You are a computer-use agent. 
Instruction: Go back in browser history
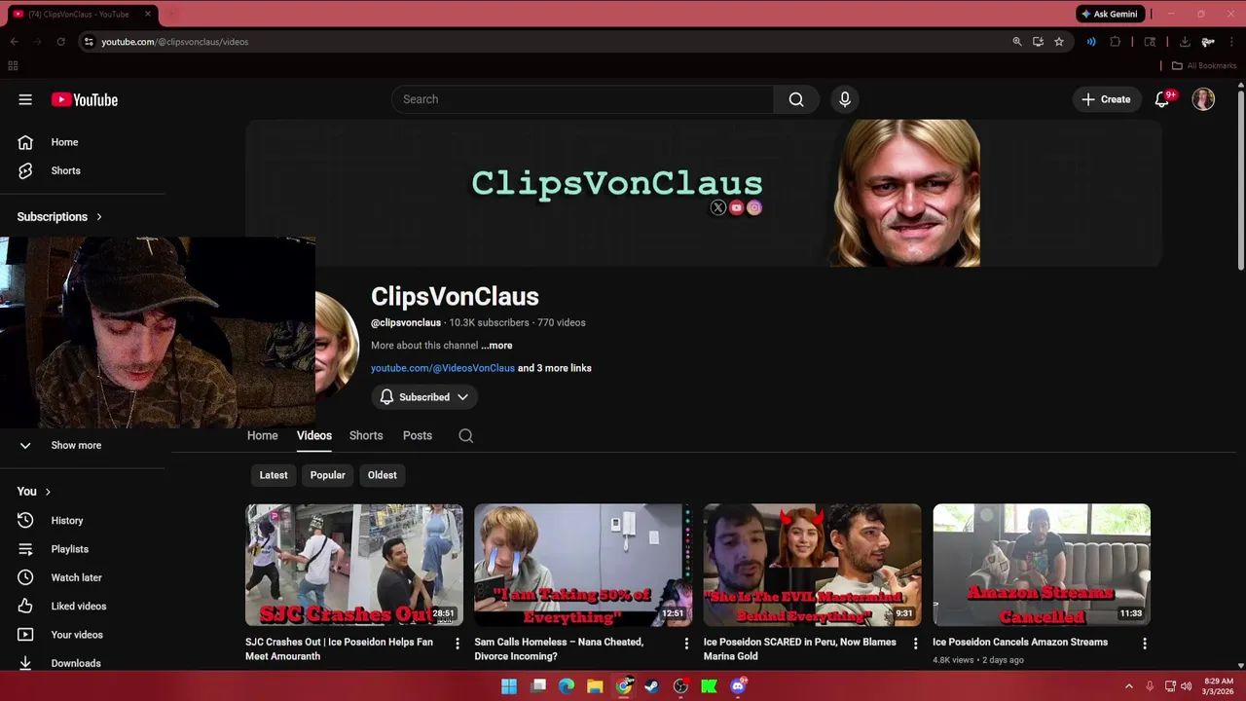[14, 42]
